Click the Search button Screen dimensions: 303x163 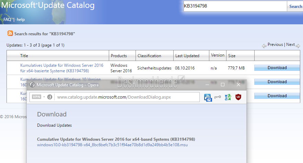(295, 6)
